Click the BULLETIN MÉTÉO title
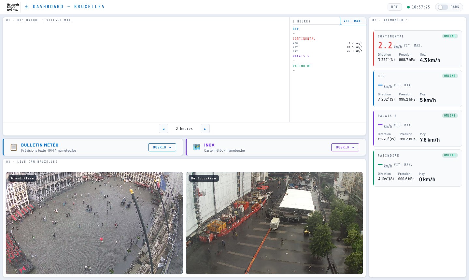The image size is (469, 280). pyautogui.click(x=40, y=145)
